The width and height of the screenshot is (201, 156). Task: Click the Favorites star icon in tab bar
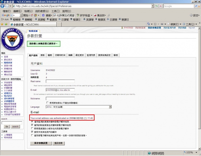point(2,24)
